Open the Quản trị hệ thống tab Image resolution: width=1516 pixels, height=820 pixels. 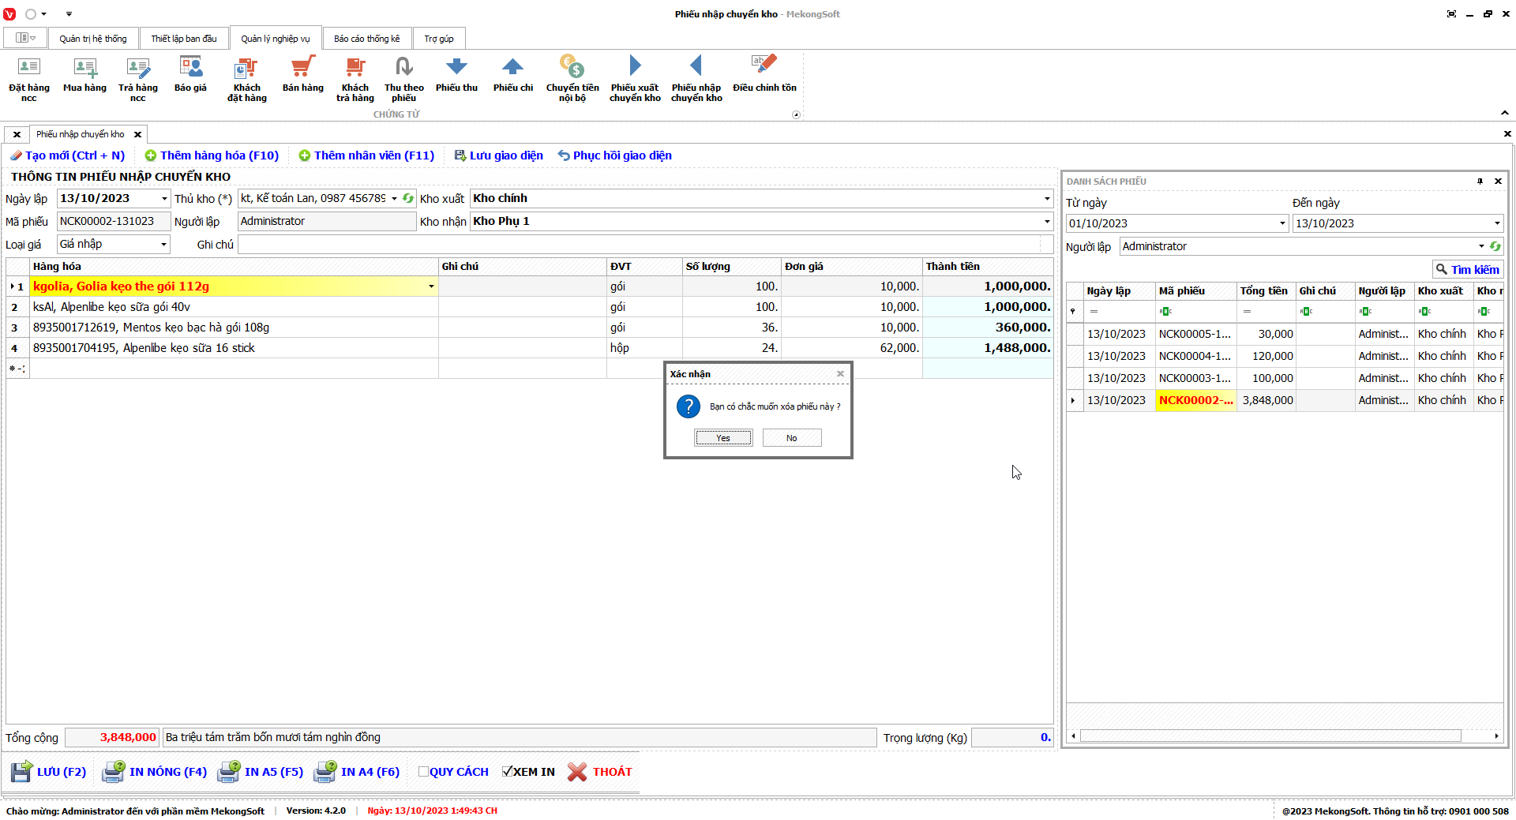[x=92, y=39]
